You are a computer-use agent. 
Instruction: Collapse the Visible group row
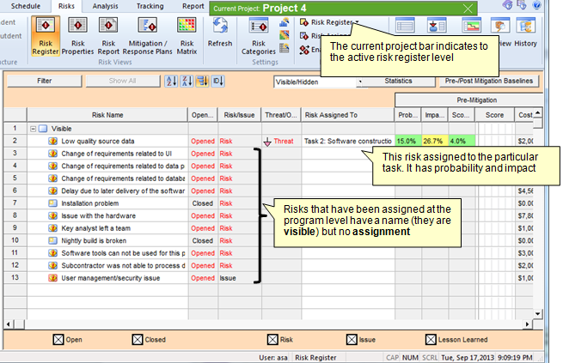click(x=34, y=127)
